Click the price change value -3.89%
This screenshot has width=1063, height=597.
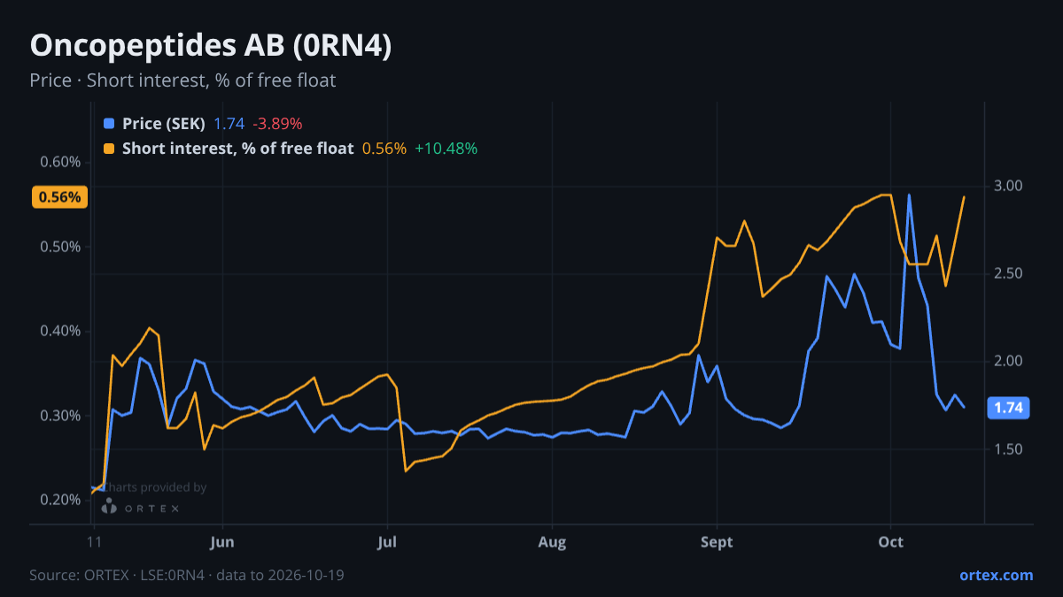tap(277, 124)
